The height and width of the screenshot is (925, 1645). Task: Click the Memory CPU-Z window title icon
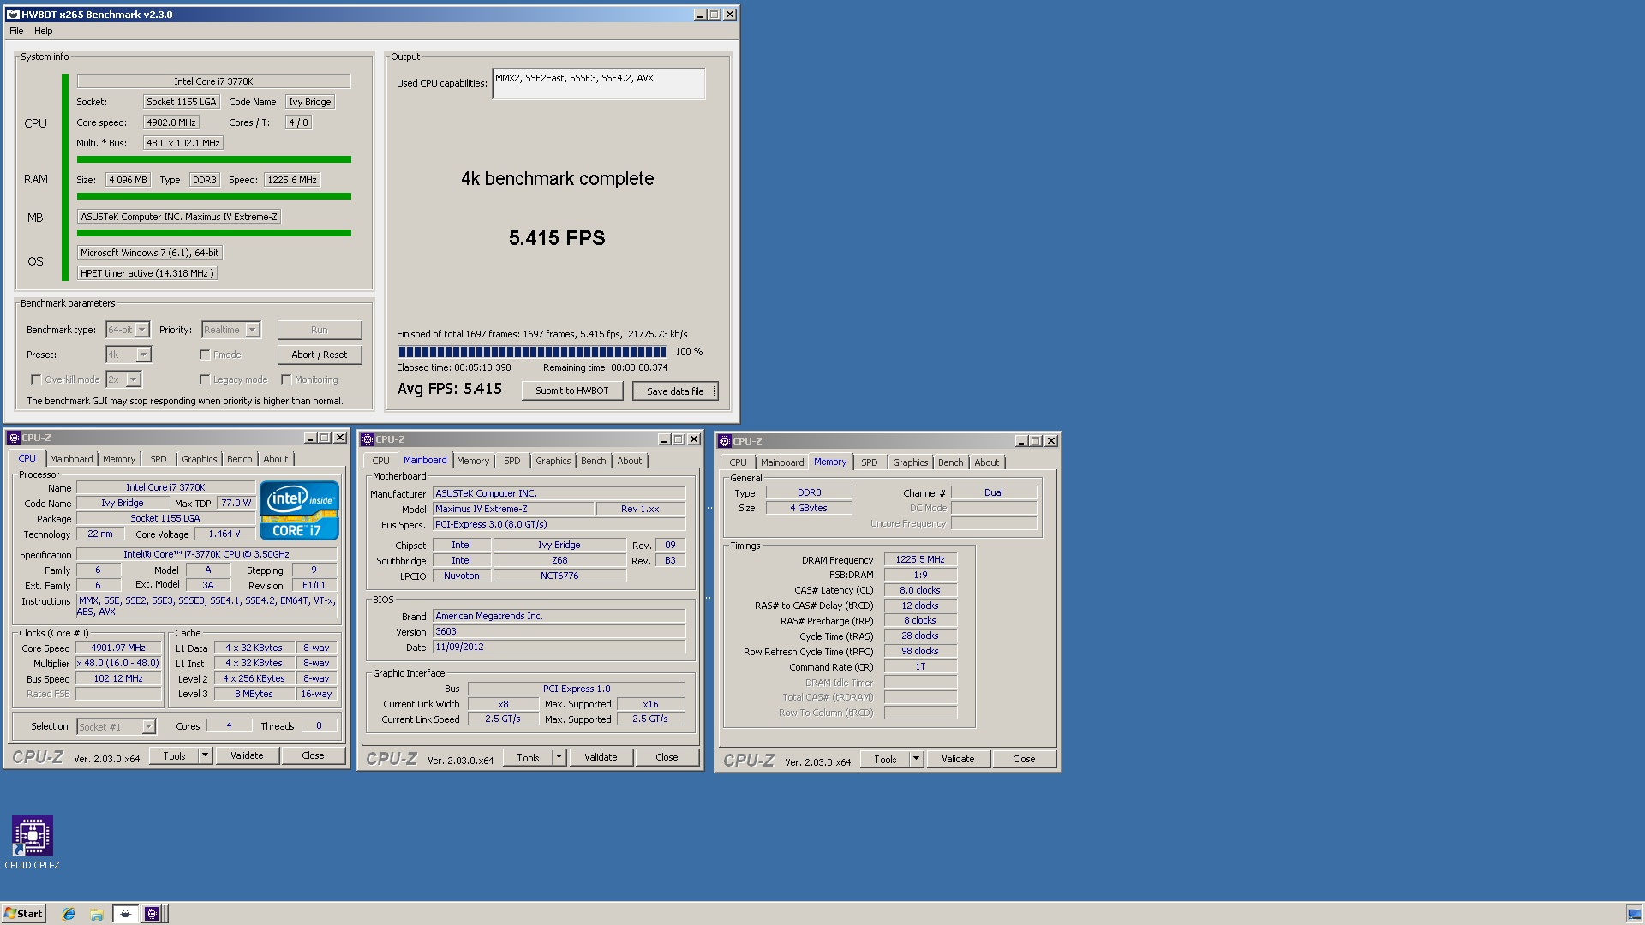pyautogui.click(x=725, y=441)
